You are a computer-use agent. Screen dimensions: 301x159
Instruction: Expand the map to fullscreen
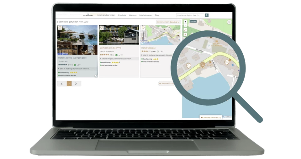pos(185,30)
